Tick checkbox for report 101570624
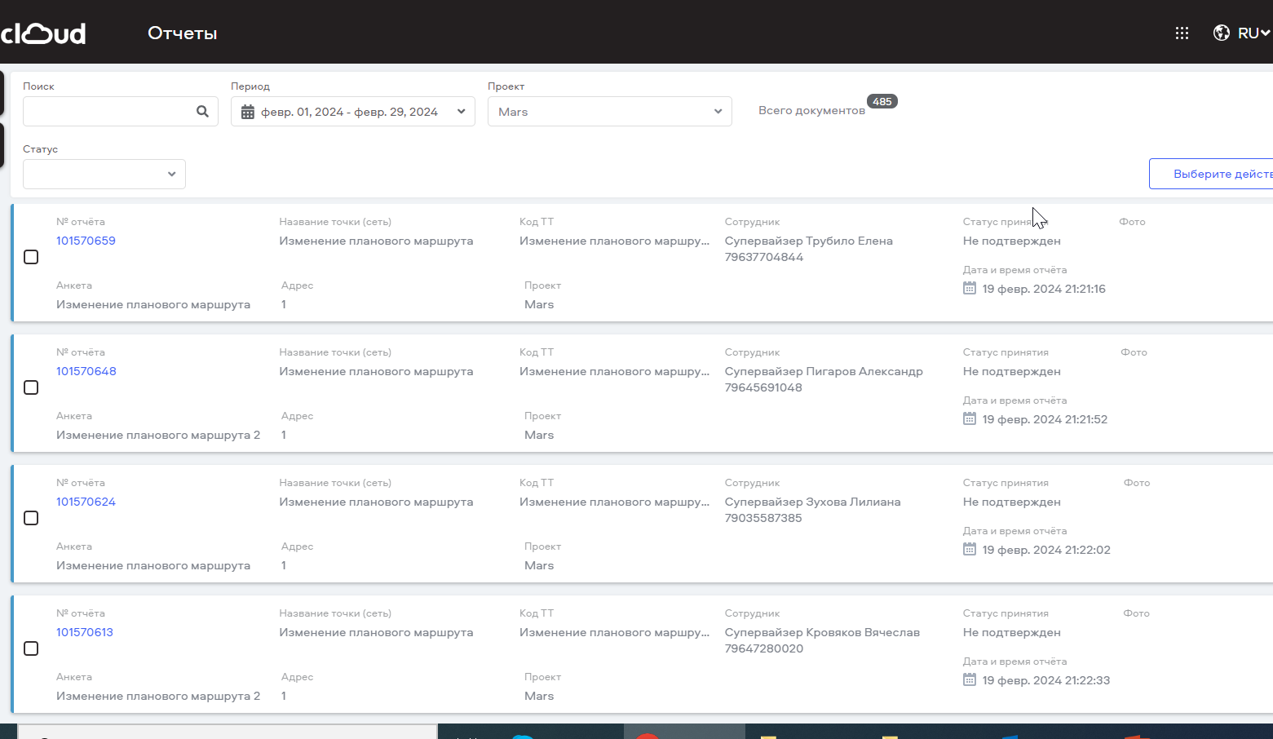Image resolution: width=1273 pixels, height=739 pixels. point(31,518)
